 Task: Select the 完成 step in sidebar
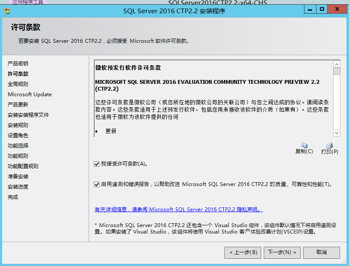tap(13, 197)
